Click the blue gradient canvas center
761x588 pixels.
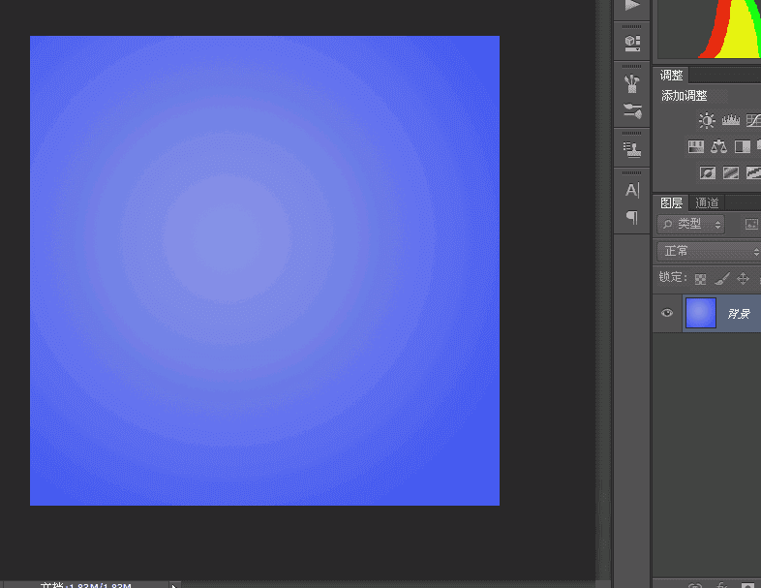[x=265, y=270]
